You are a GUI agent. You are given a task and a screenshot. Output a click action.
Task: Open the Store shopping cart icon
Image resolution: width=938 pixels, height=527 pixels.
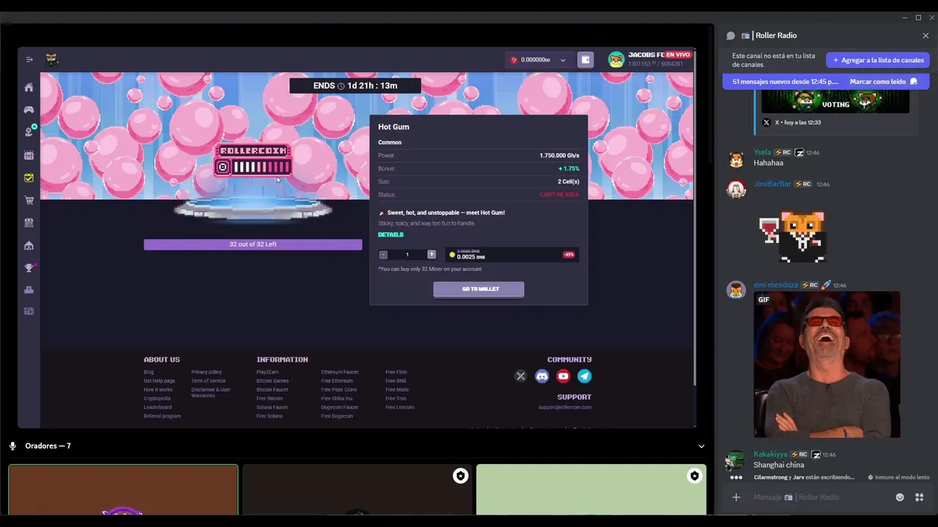pos(29,201)
